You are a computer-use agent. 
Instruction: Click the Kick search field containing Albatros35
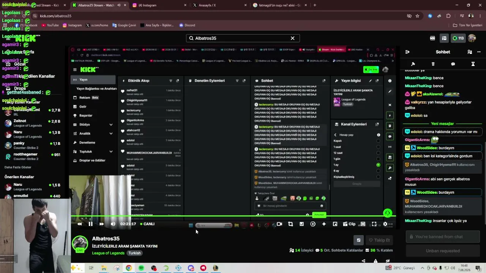tap(243, 38)
